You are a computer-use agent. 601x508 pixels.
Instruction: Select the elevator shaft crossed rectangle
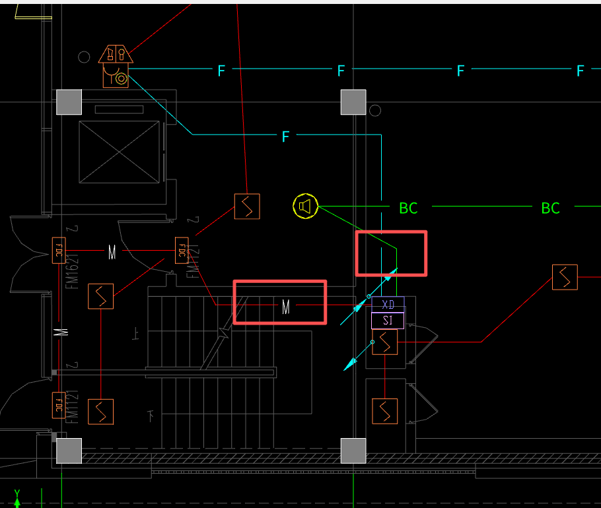tap(119, 152)
